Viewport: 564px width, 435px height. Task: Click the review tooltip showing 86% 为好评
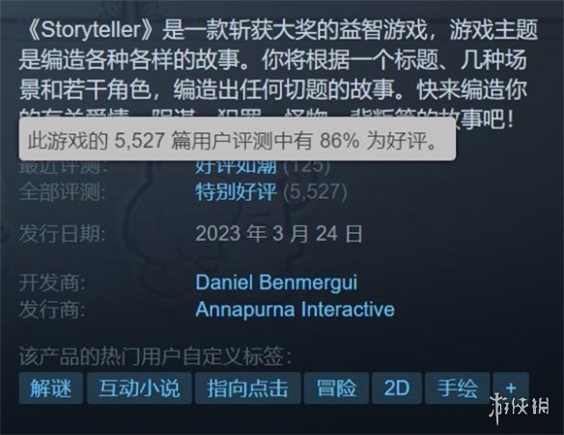point(238,139)
